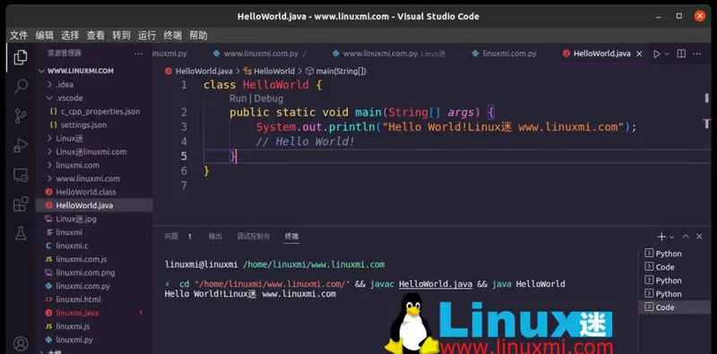Screen dimensions: 717x354
Task: Click the Debug code lens link
Action: [x=268, y=99]
